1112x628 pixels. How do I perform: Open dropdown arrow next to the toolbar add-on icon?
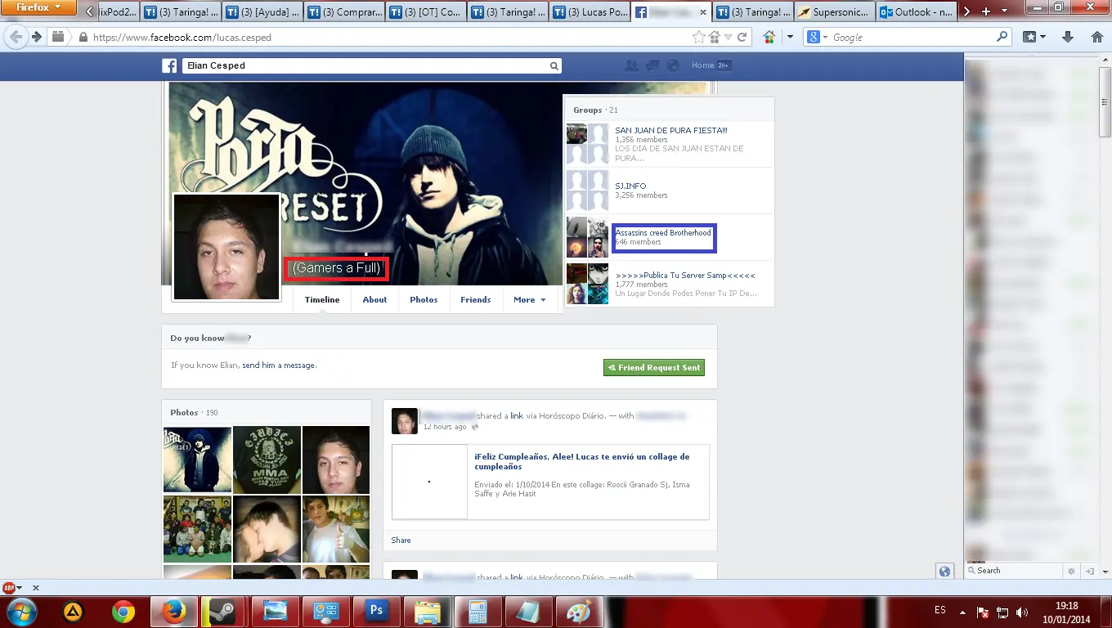tap(790, 38)
